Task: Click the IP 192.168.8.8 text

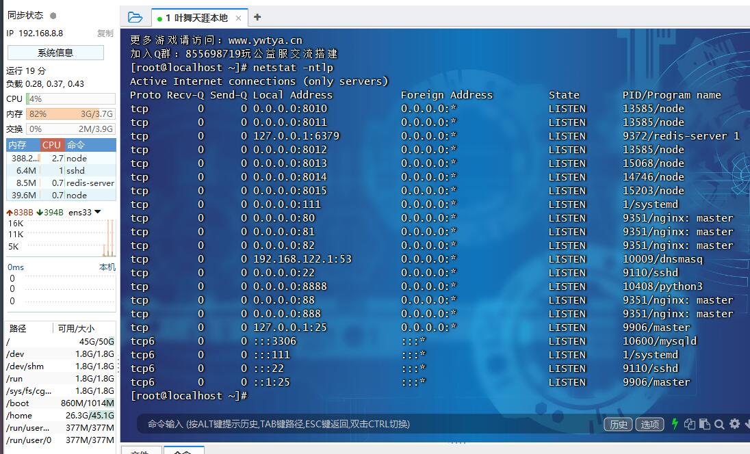Action: [34, 34]
